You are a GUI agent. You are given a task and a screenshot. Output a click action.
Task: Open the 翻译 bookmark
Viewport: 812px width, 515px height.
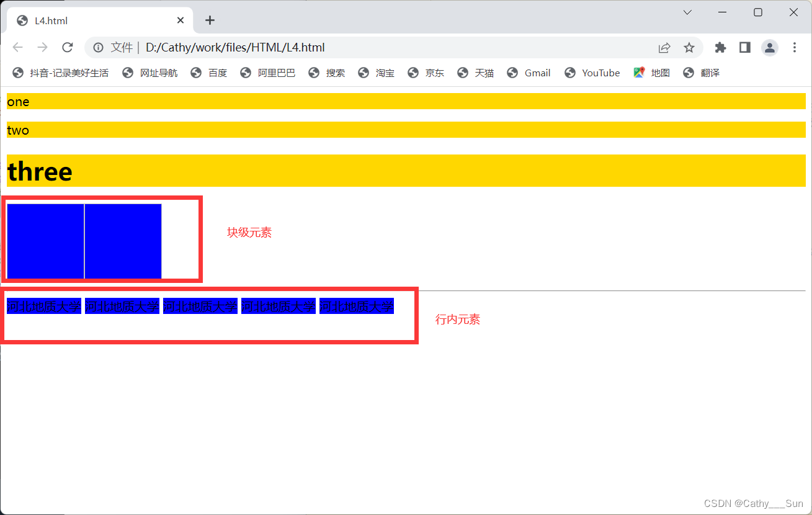tap(701, 73)
